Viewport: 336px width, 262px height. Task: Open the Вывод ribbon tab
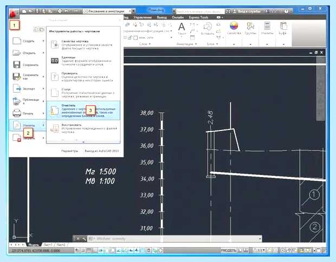[162, 17]
